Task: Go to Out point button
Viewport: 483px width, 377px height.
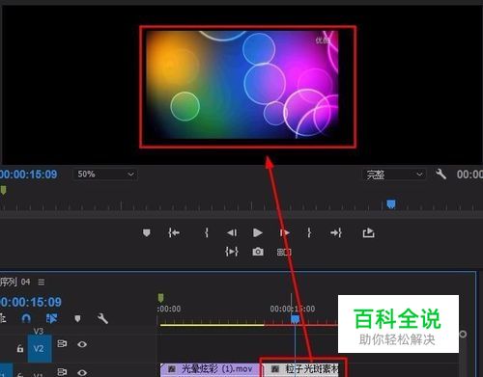Action: [336, 232]
